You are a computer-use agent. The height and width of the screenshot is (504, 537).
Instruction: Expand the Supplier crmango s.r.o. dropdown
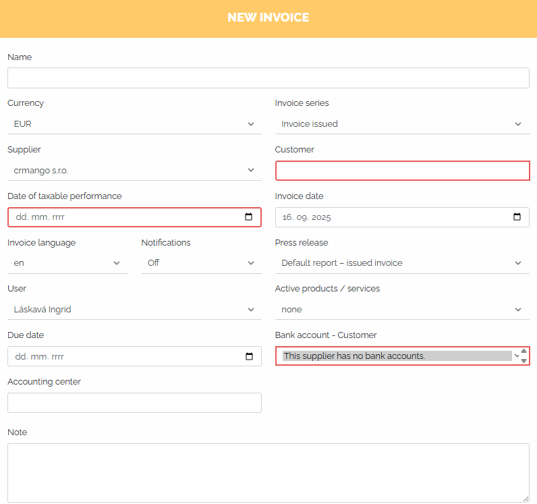point(134,170)
